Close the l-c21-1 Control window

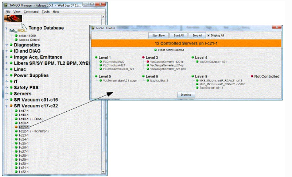coord(277,27)
